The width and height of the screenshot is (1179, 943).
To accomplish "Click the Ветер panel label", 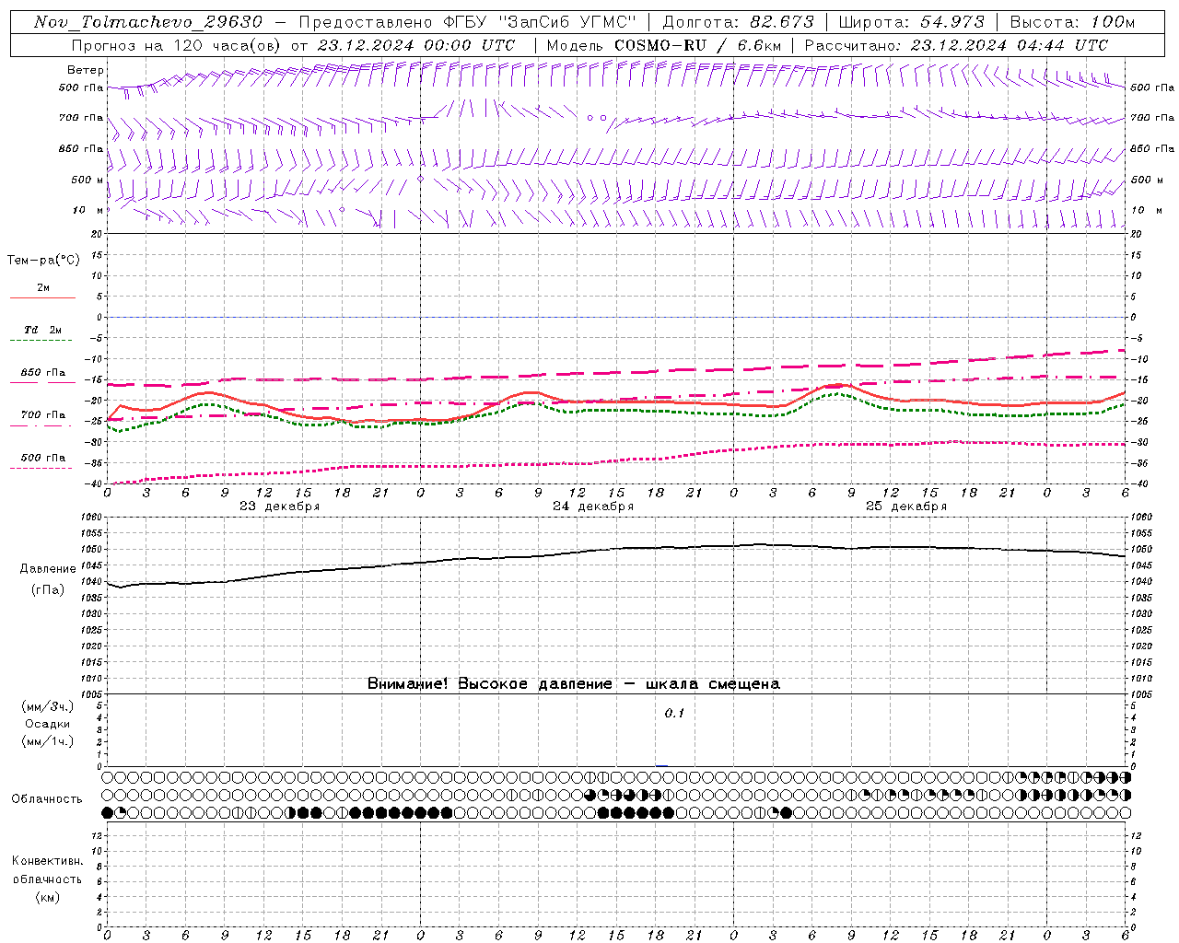I will click(x=85, y=70).
